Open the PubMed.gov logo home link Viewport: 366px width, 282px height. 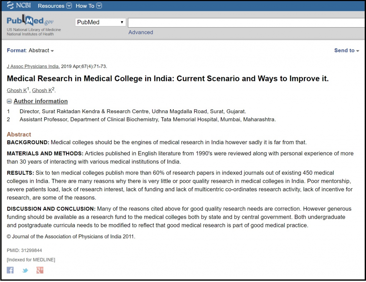30,20
